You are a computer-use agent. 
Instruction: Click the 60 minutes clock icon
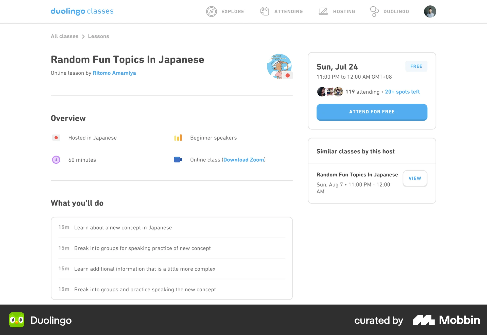coord(56,160)
